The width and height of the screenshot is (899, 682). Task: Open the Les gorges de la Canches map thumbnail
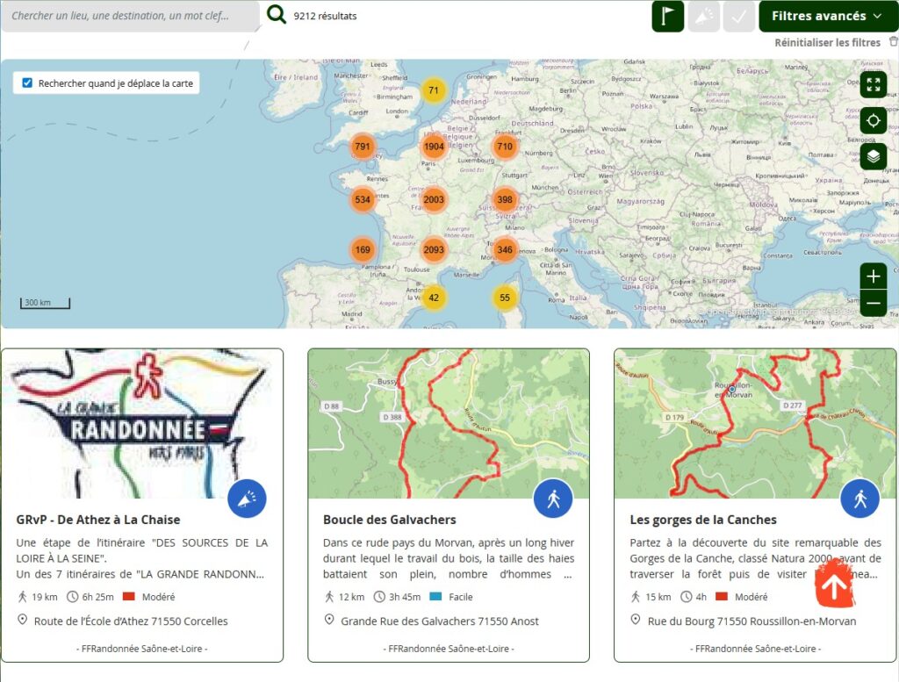point(755,424)
